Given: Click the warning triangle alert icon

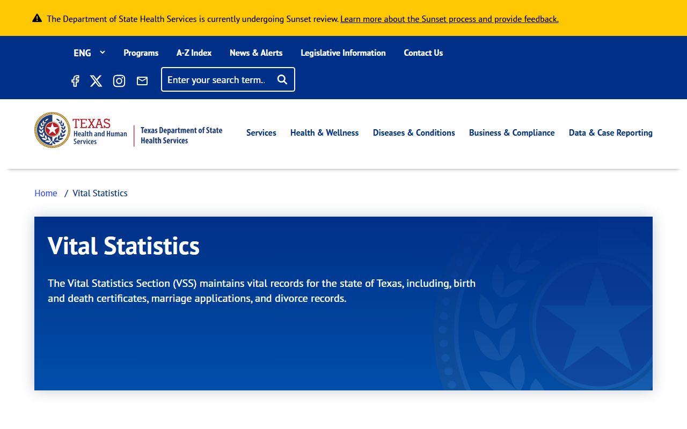Looking at the screenshot, I should point(37,18).
